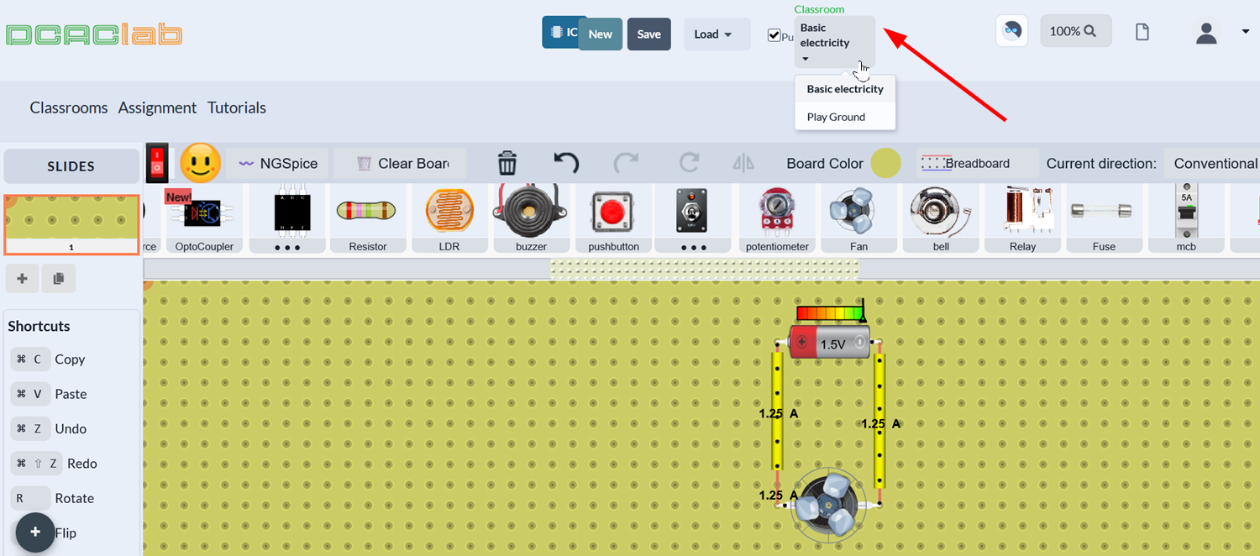Click the NGSpice button

[277, 164]
